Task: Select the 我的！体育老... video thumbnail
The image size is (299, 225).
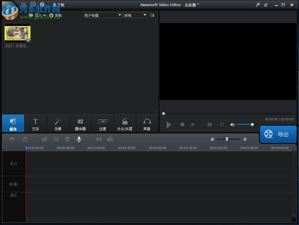Action: click(x=17, y=33)
